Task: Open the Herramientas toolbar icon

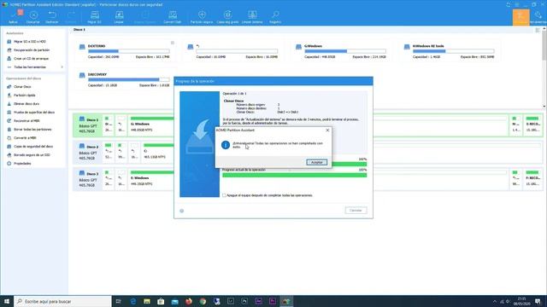Action: click(538, 17)
